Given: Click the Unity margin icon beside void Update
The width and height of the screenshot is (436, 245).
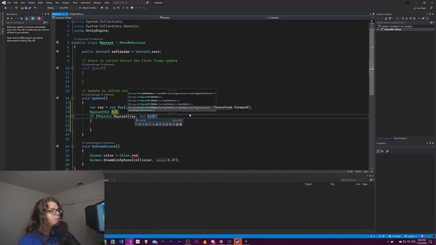Looking at the screenshot, I should pos(57,98).
